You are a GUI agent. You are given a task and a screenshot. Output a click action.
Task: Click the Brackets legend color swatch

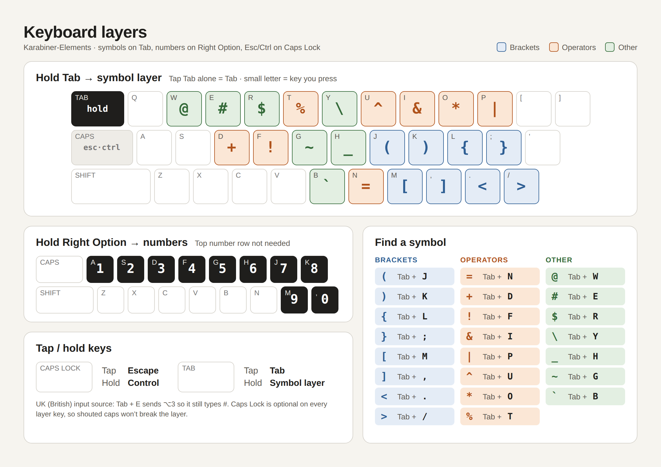click(501, 47)
